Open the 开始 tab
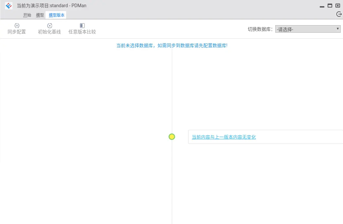The height and width of the screenshot is (224, 343). coord(27,15)
